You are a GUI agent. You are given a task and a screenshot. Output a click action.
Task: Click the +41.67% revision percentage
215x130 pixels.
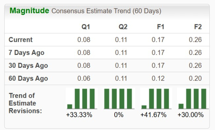pos(154,115)
